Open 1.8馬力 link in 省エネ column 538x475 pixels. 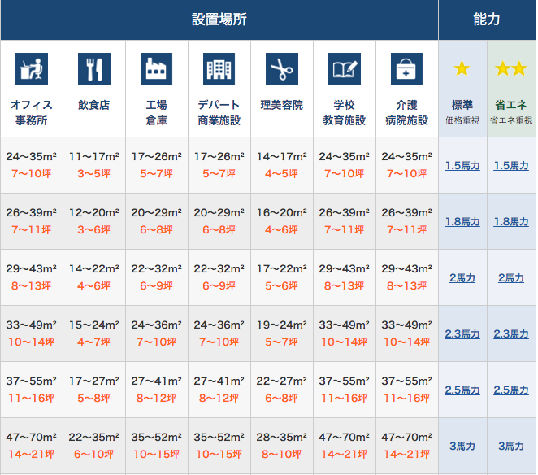coord(511,222)
